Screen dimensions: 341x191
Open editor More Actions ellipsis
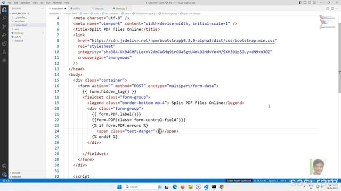[337, 8]
